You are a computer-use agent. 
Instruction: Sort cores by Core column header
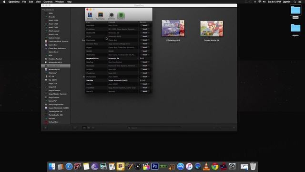click(x=96, y=22)
